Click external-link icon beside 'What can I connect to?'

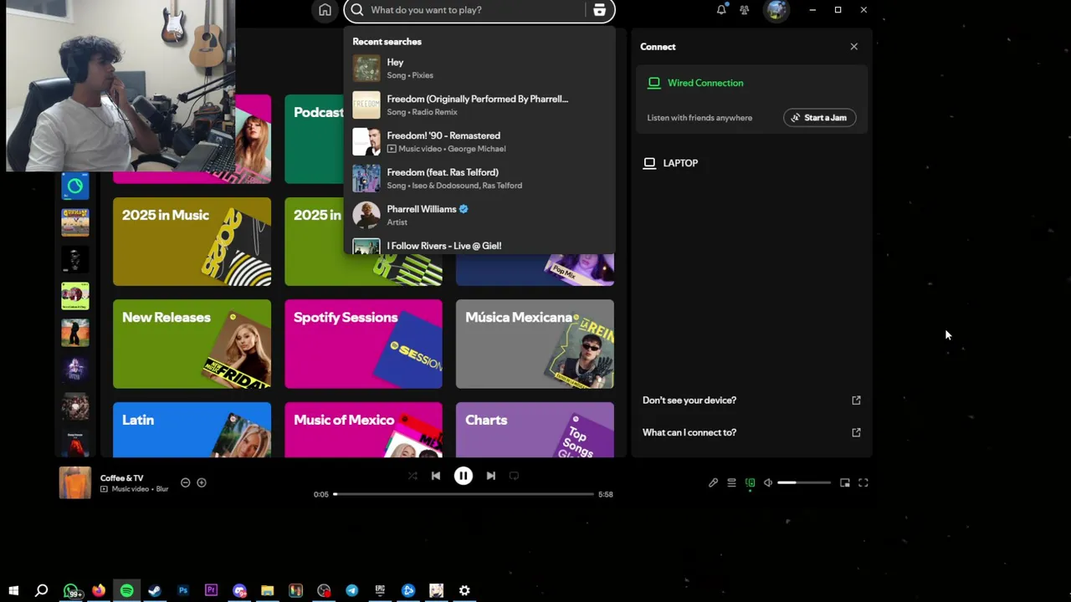point(856,432)
